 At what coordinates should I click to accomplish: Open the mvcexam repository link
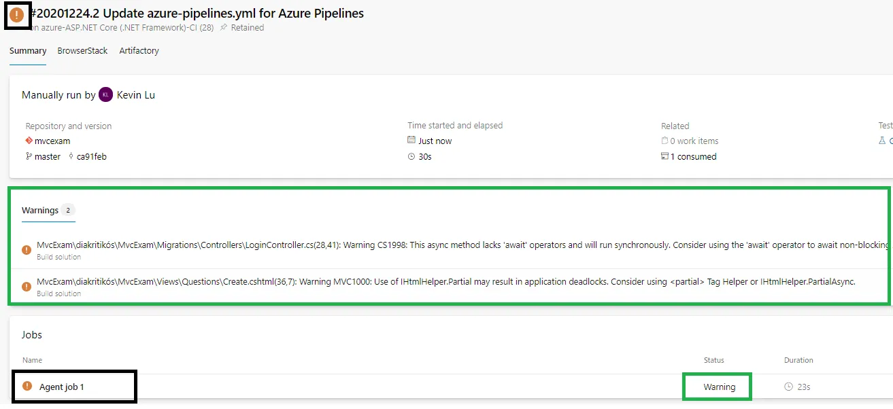[52, 141]
